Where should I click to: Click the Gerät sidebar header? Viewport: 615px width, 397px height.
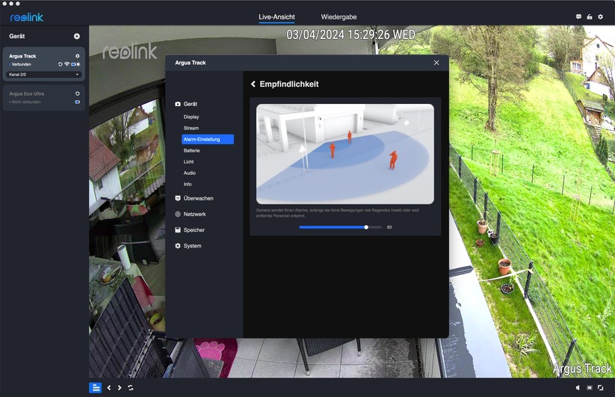[x=17, y=36]
